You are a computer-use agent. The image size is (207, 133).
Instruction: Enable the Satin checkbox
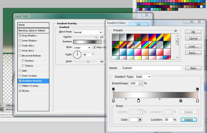(20, 71)
